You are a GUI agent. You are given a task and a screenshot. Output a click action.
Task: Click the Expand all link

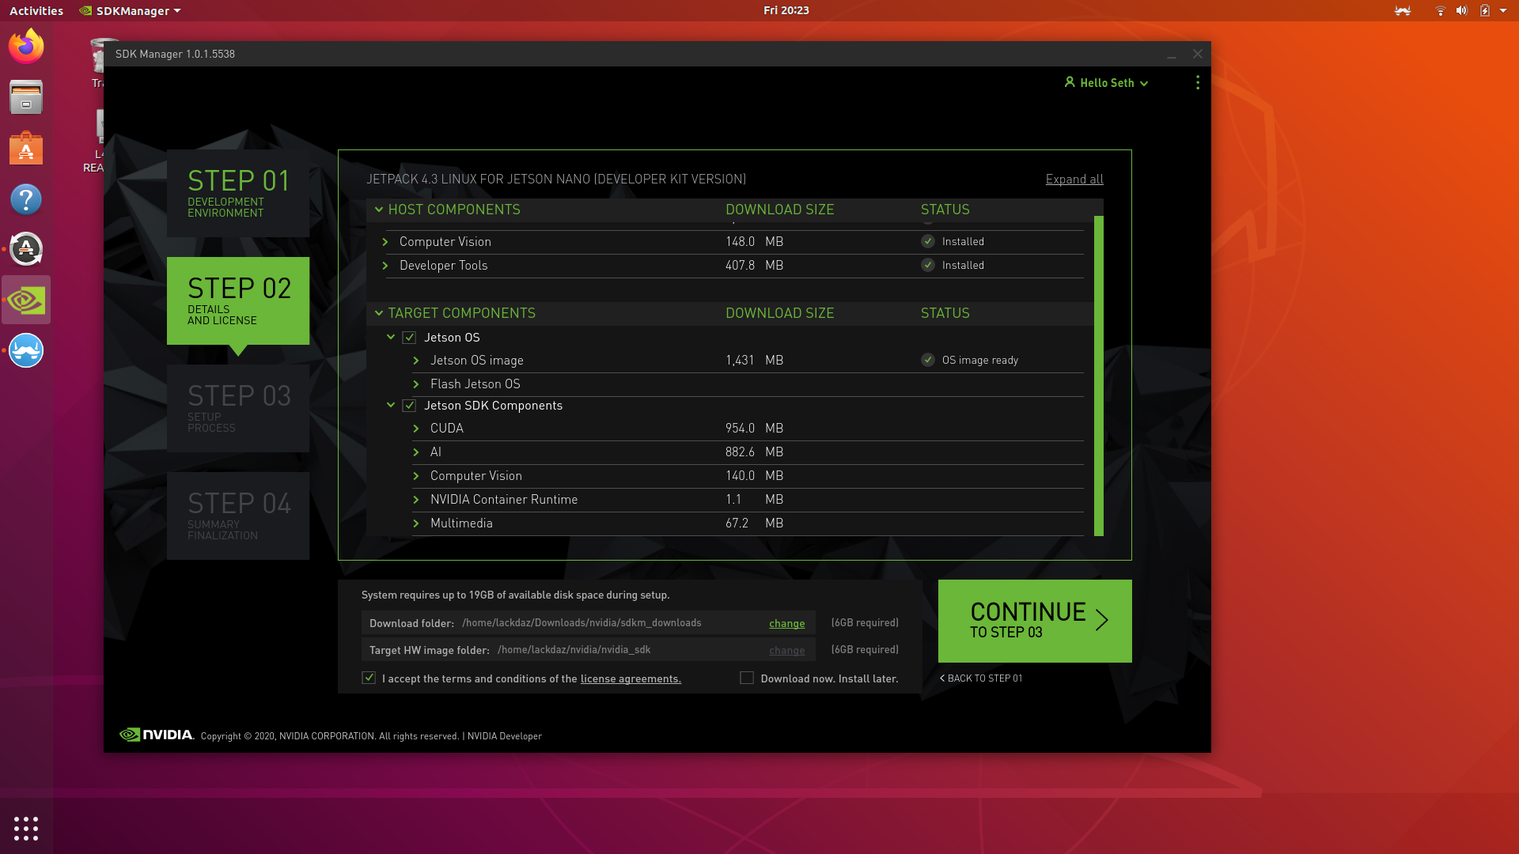pyautogui.click(x=1074, y=179)
